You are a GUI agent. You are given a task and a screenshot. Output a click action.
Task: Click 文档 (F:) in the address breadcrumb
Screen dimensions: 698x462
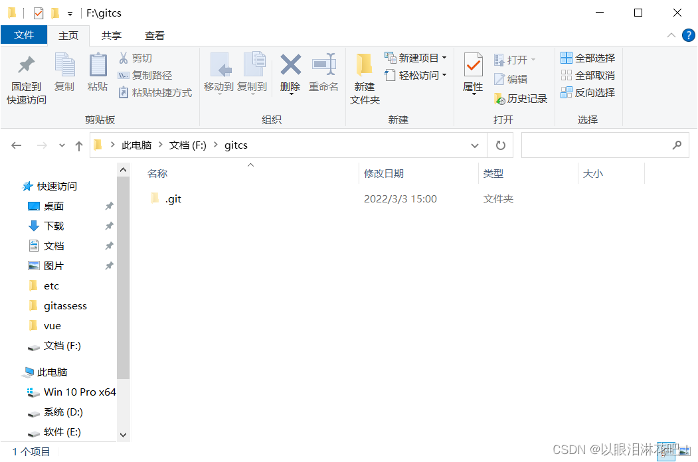pos(188,145)
